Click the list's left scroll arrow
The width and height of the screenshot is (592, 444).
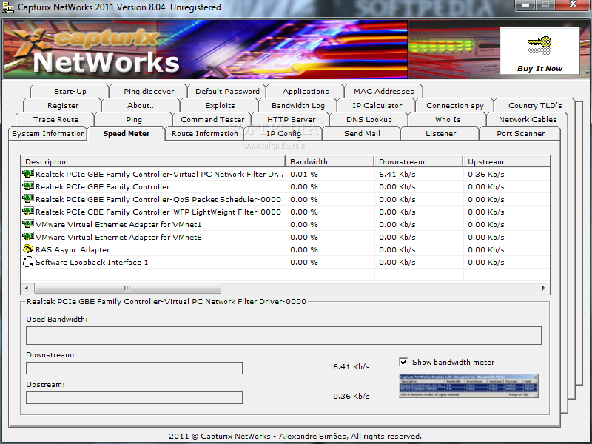coord(27,288)
